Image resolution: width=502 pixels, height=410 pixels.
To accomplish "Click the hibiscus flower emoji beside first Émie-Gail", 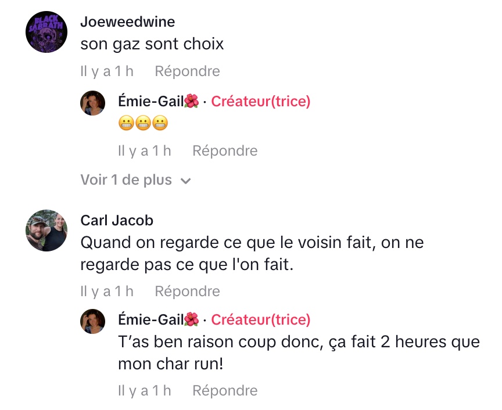I will click(191, 102).
